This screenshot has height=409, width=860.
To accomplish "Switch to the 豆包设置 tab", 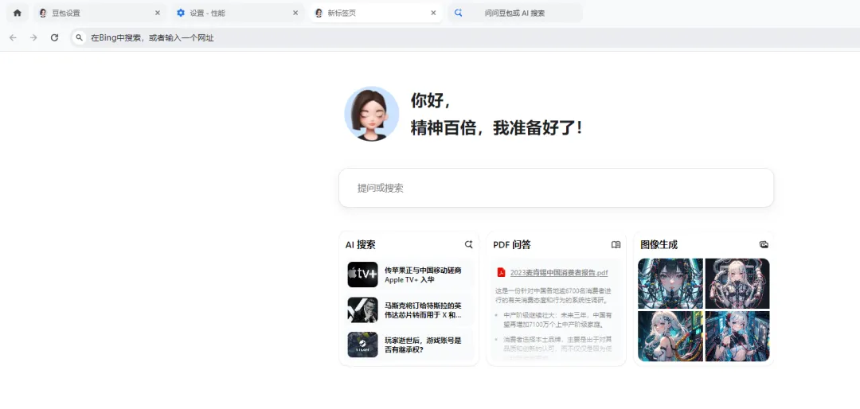I will point(96,13).
